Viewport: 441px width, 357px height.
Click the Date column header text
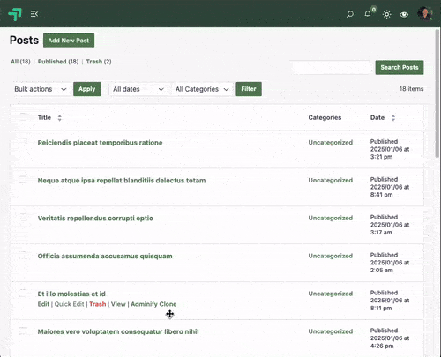point(377,117)
